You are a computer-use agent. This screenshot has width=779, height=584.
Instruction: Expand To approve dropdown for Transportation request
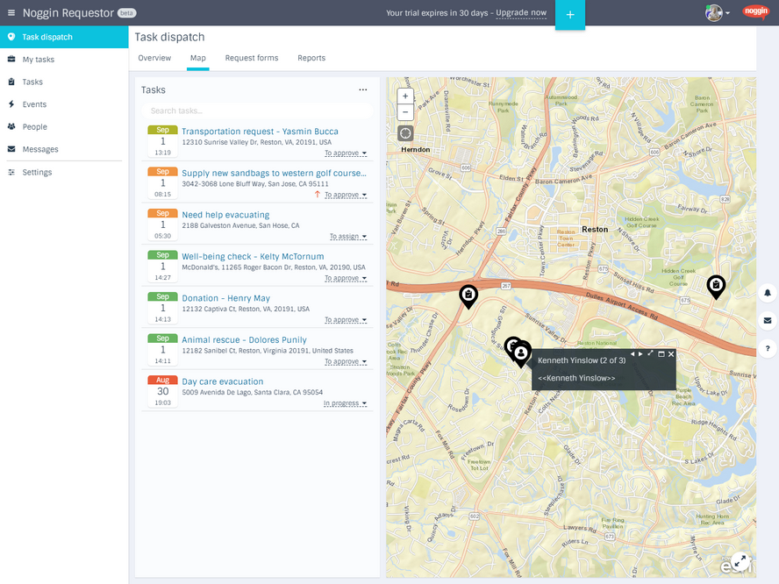(346, 153)
